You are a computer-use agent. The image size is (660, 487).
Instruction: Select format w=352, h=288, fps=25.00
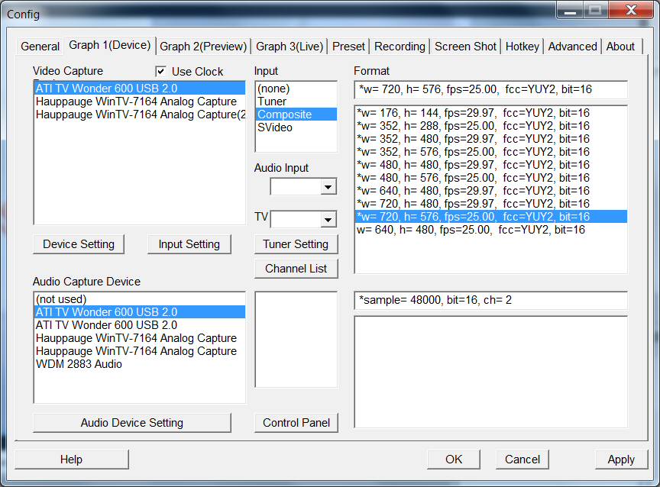click(x=490, y=126)
